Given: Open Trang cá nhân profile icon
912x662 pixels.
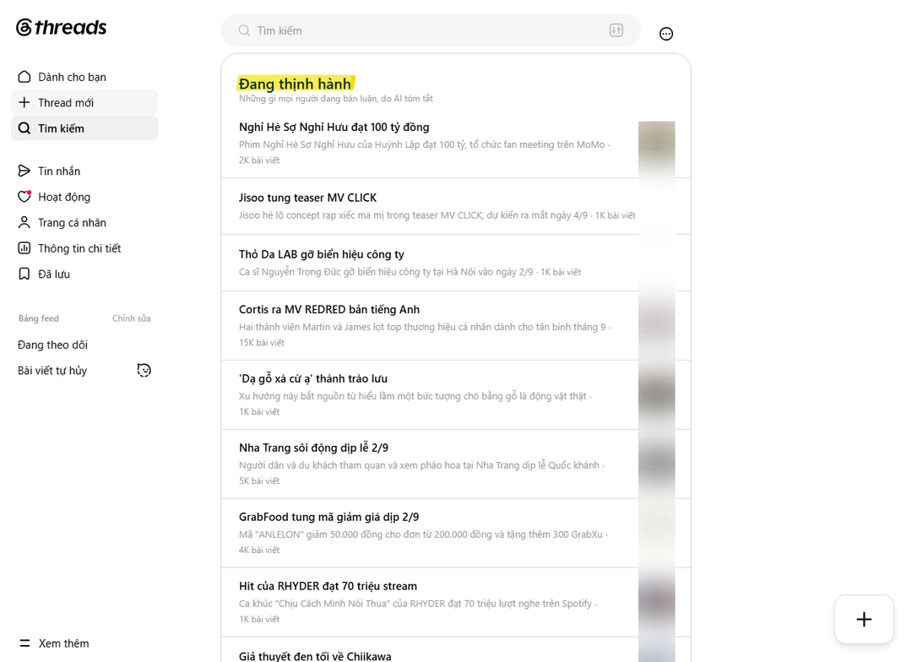Looking at the screenshot, I should click(24, 222).
